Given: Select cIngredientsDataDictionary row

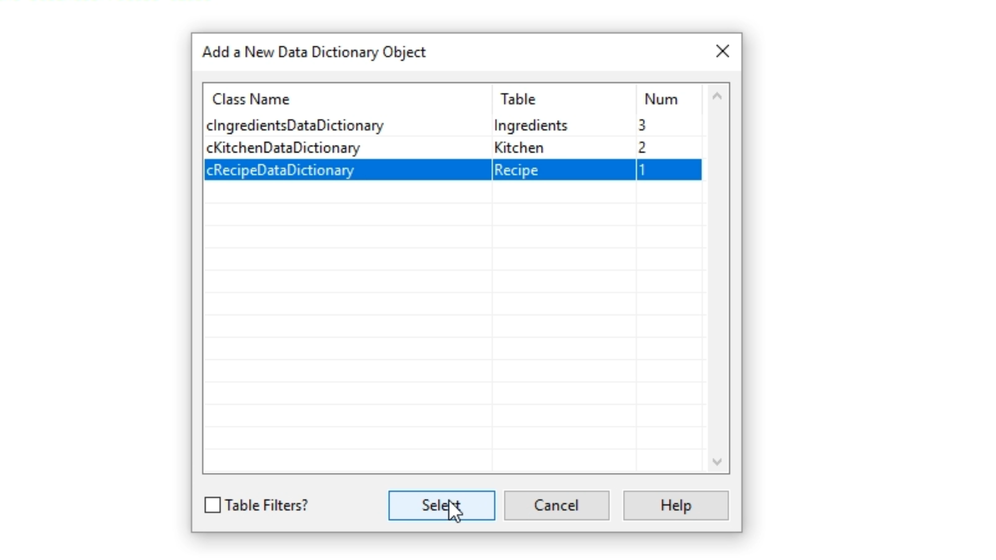Looking at the screenshot, I should [295, 125].
